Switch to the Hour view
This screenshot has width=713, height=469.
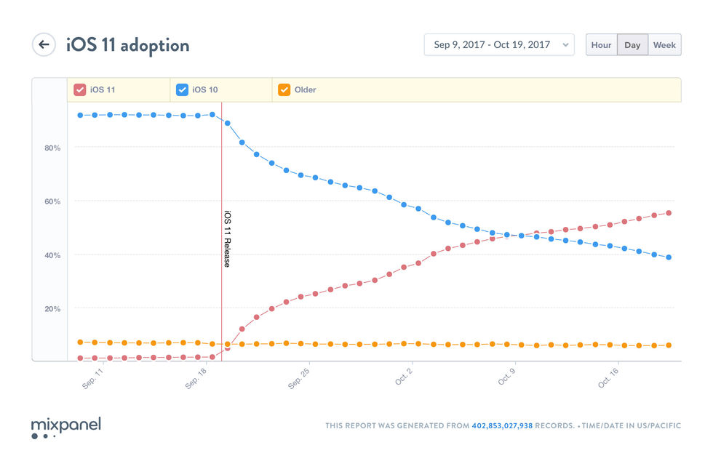[x=601, y=45]
